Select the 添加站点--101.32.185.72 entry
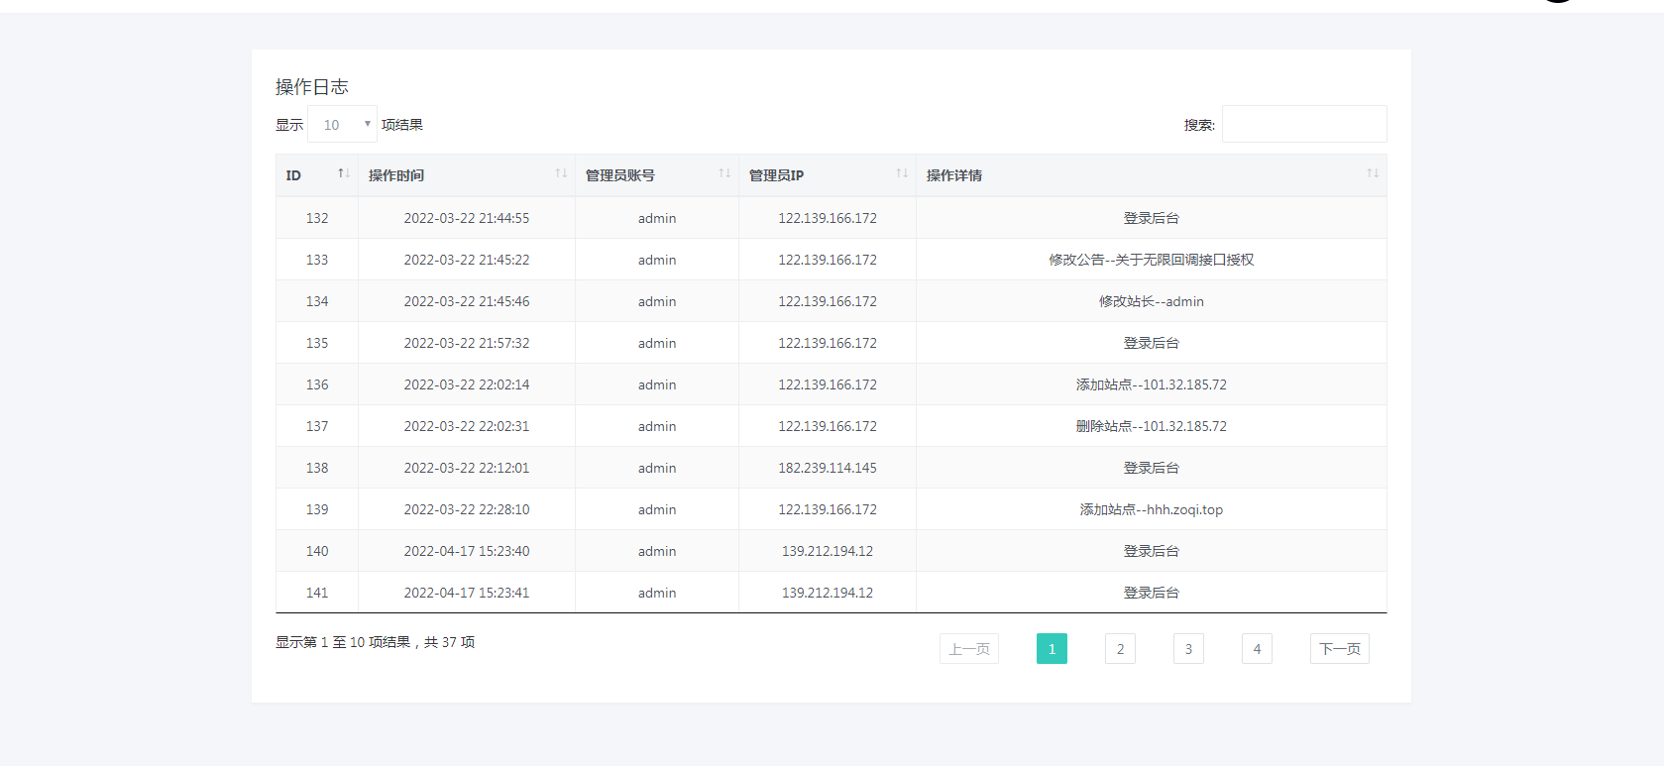This screenshot has height=766, width=1664. tap(1151, 384)
